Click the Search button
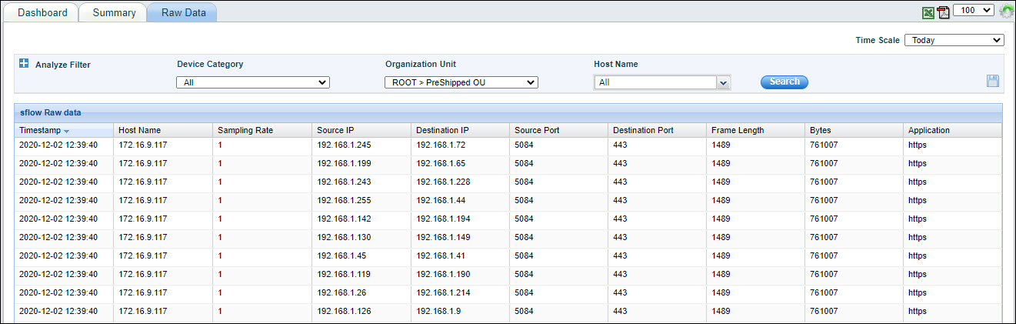Screen dimensions: 1016x324 coord(784,82)
